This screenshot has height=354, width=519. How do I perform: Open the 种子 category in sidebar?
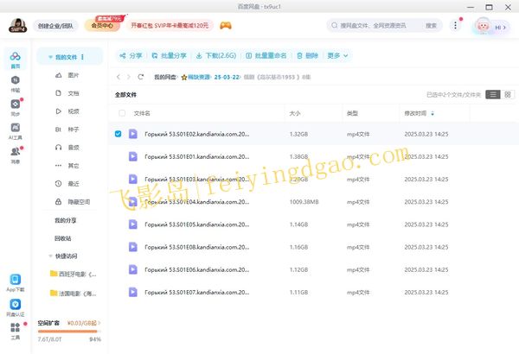(67, 130)
